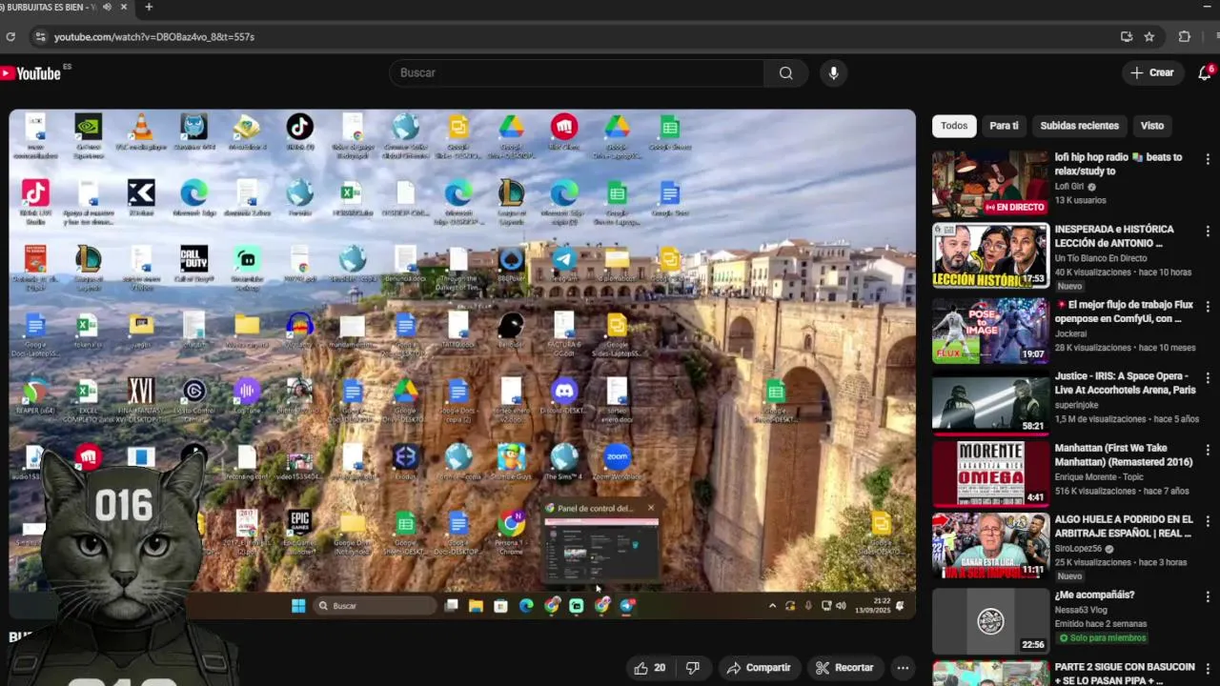Screen dimensions: 1220x686
Task: Open the YouTube home logo
Action: coord(34,73)
